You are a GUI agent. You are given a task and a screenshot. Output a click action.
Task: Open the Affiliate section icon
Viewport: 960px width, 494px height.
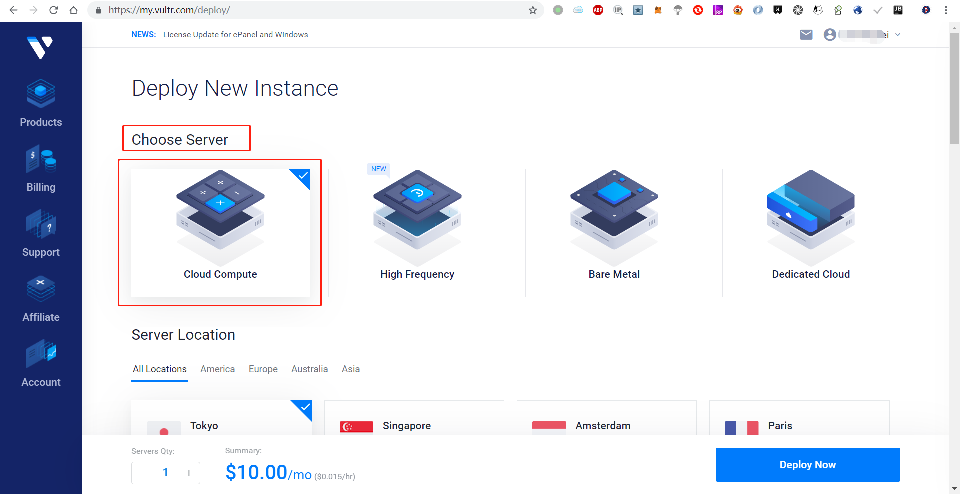(41, 289)
